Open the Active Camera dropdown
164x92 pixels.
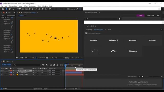76,58
